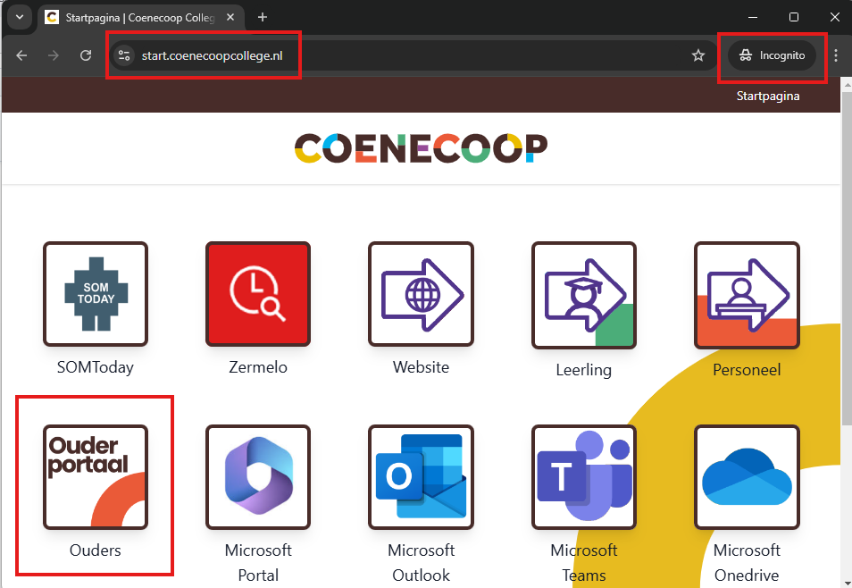The width and height of the screenshot is (852, 588).
Task: Minimize the Chrome window
Action: tap(753, 17)
